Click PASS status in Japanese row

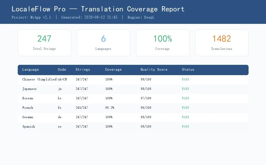coord(185,89)
